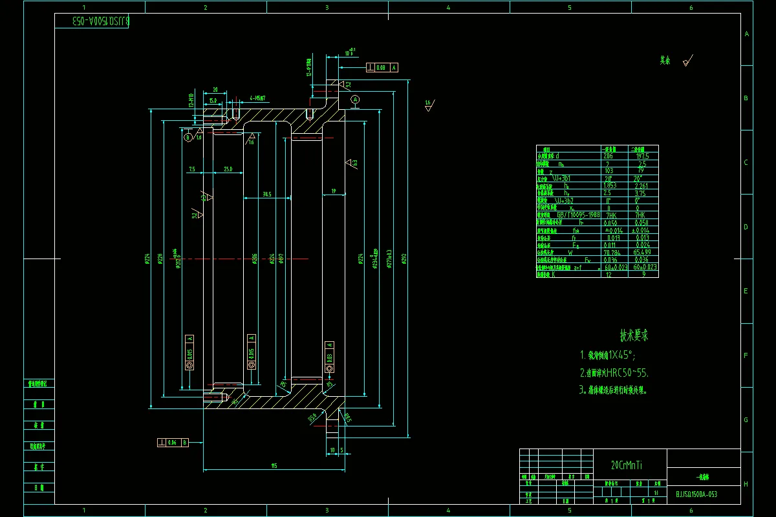Image resolution: width=776 pixels, height=517 pixels.
Task: Click border zone letter H
Action: tap(746, 484)
